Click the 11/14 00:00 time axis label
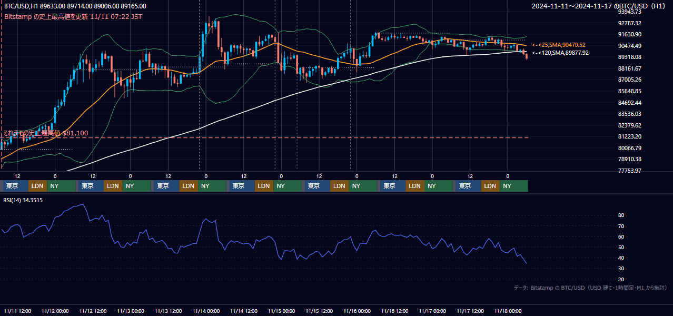This screenshot has height=316, width=673. (x=206, y=311)
